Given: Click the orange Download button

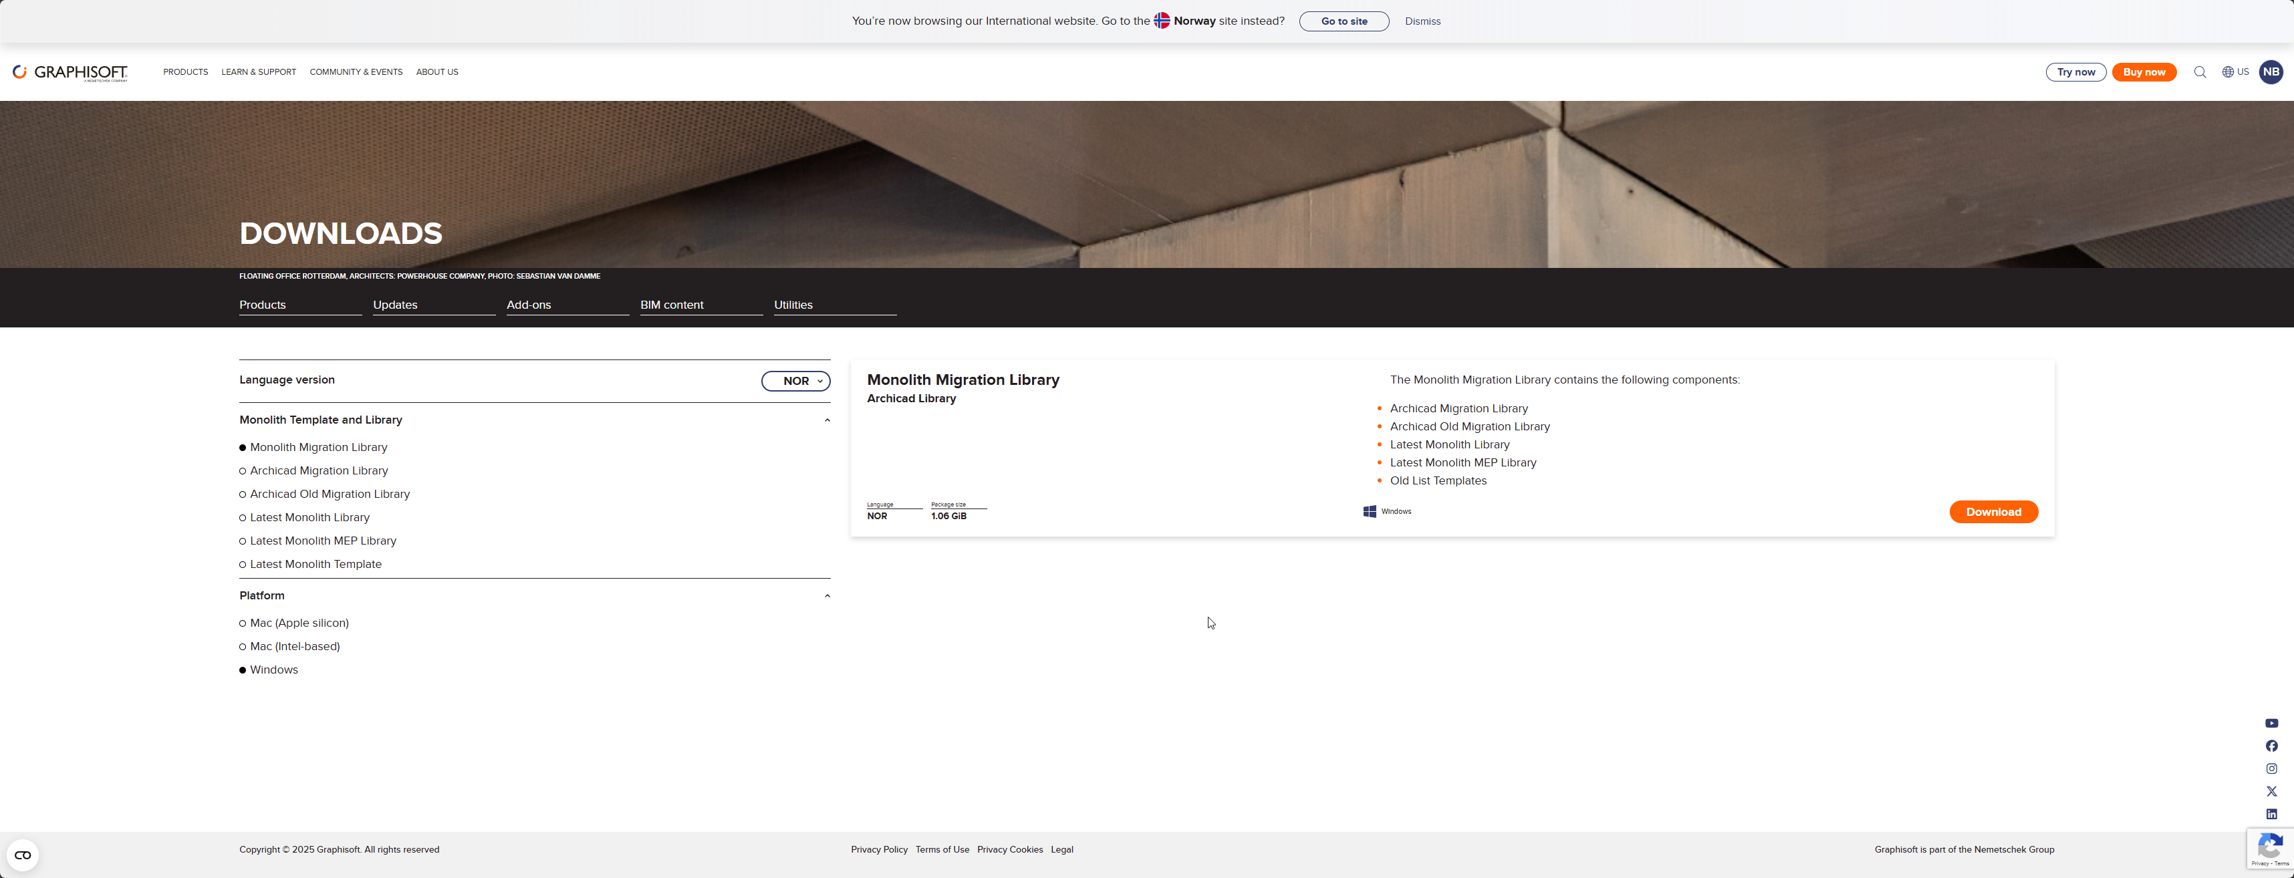Looking at the screenshot, I should click(x=1993, y=512).
